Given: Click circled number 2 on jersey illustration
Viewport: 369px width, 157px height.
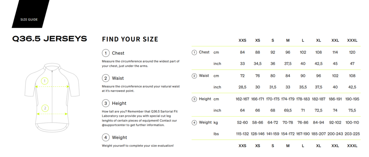Looking at the screenshot, I should [45, 109].
